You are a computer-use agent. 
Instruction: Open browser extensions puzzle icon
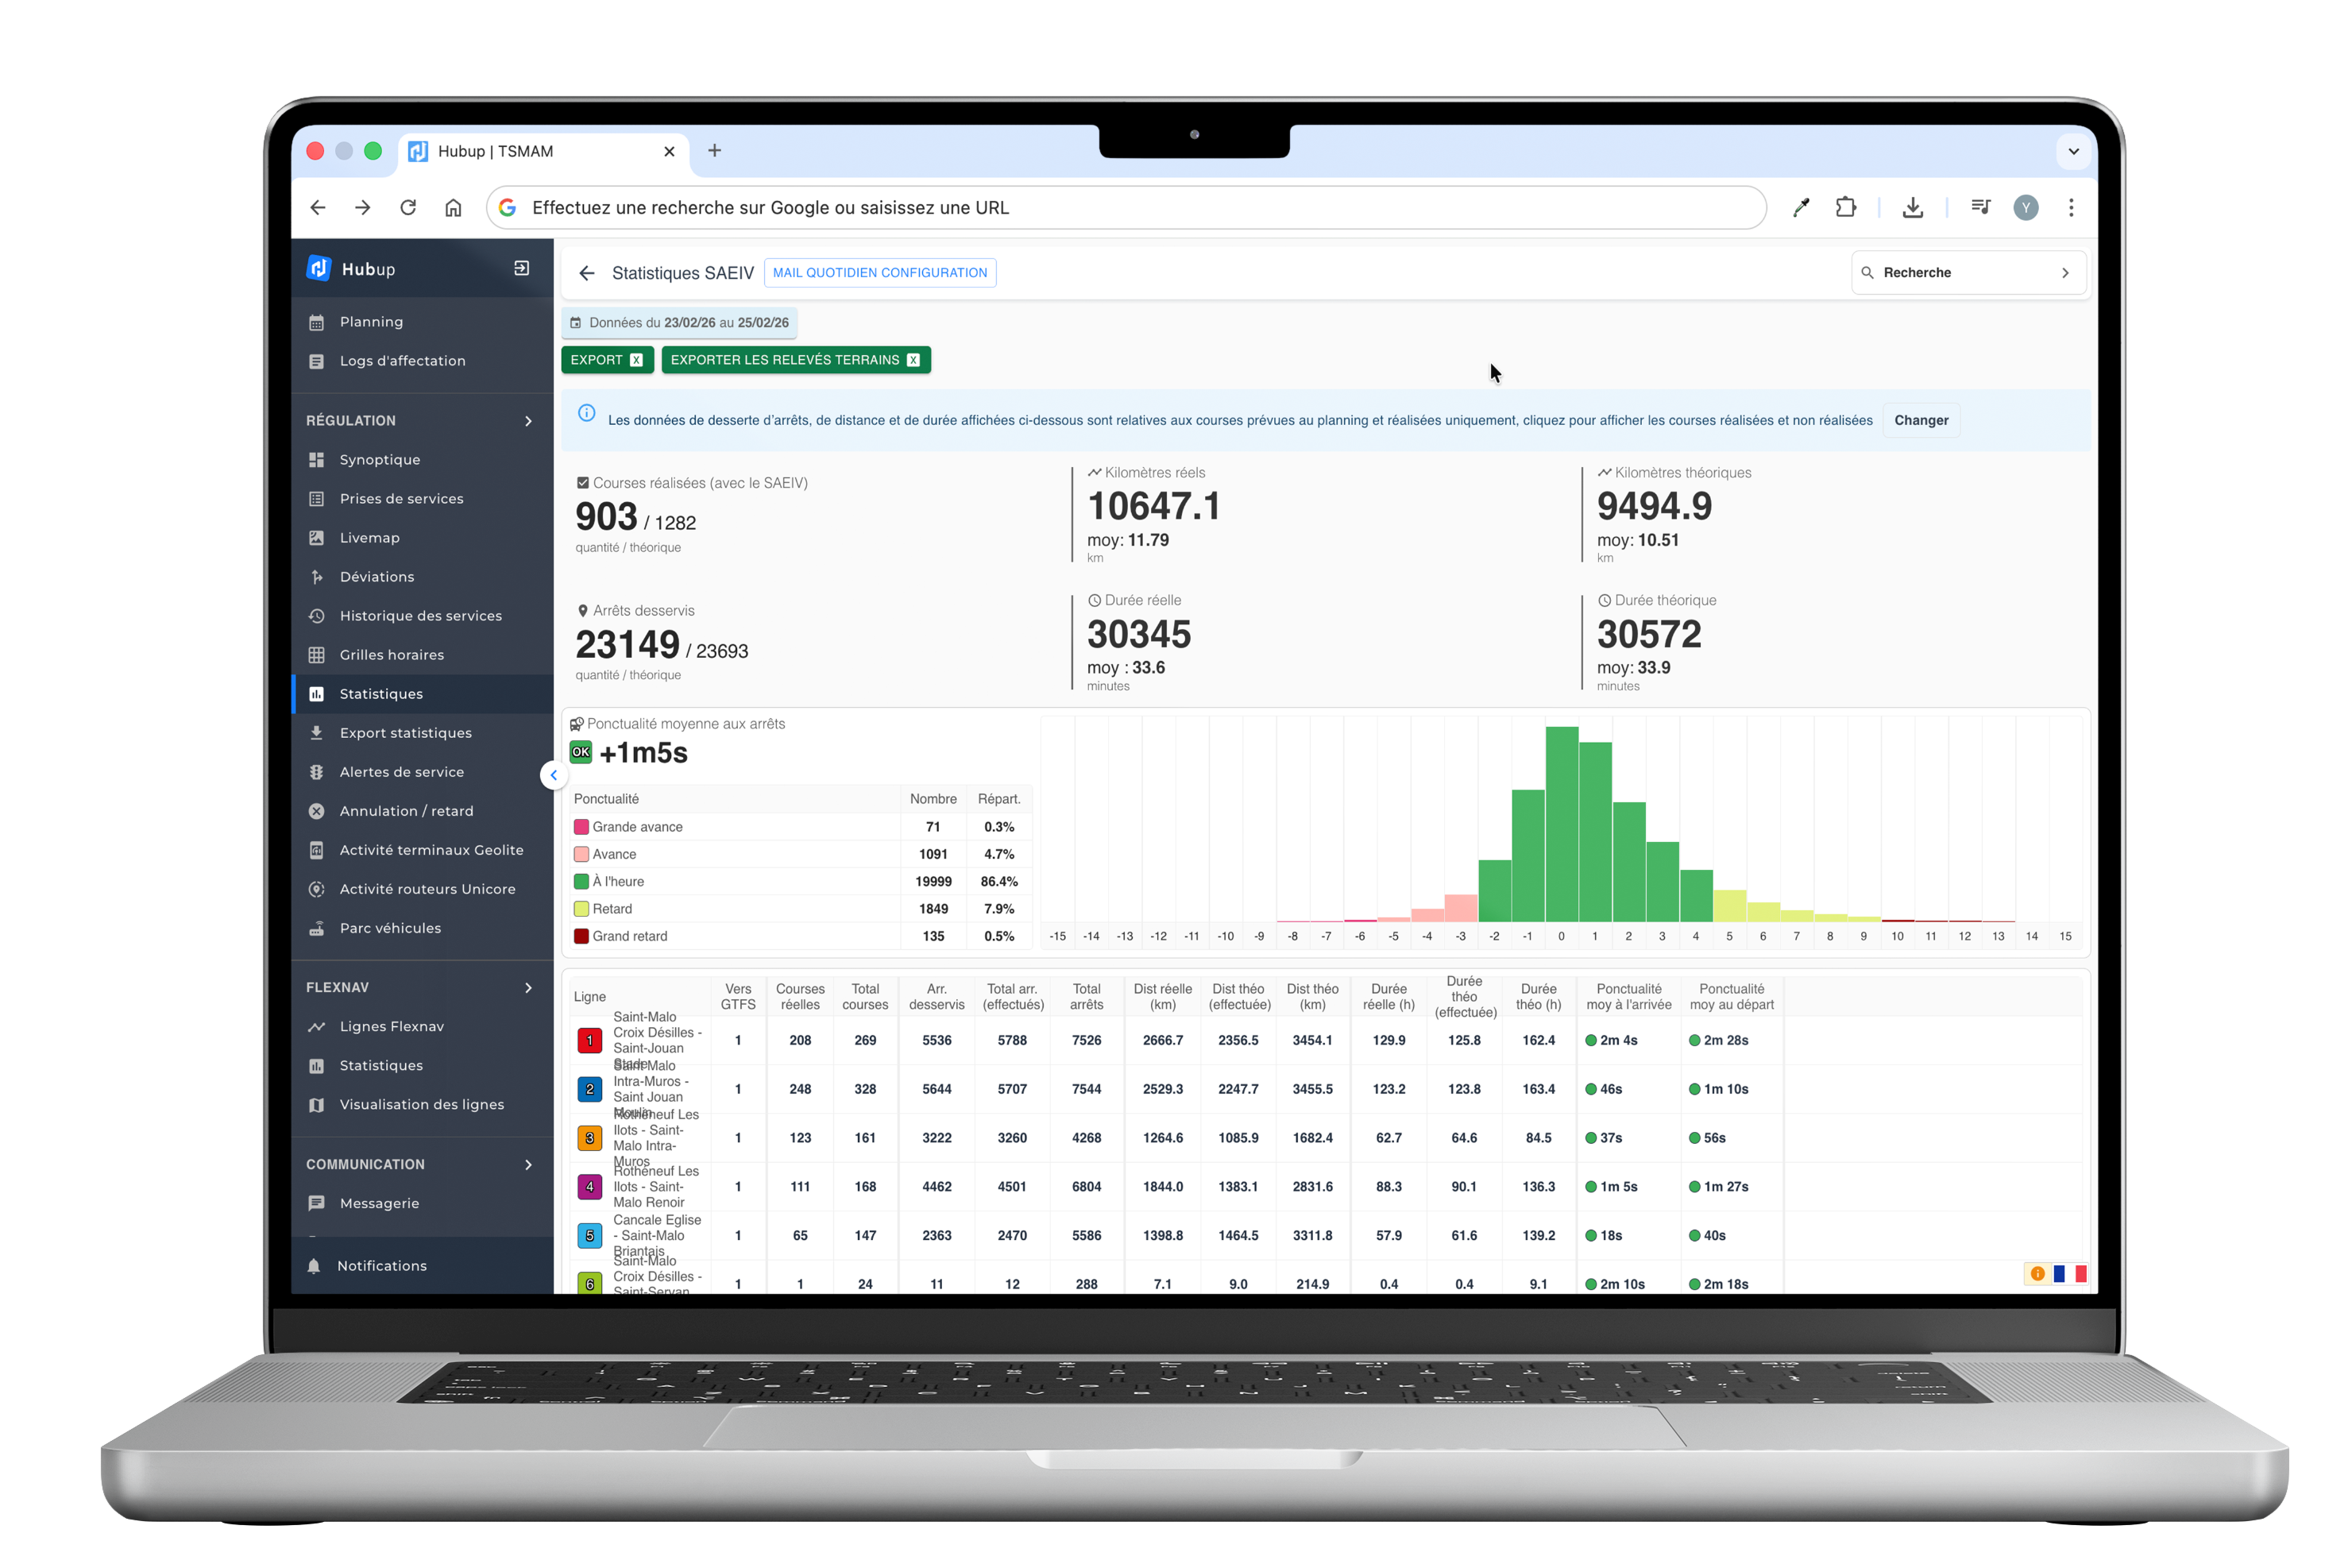pyautogui.click(x=1846, y=207)
